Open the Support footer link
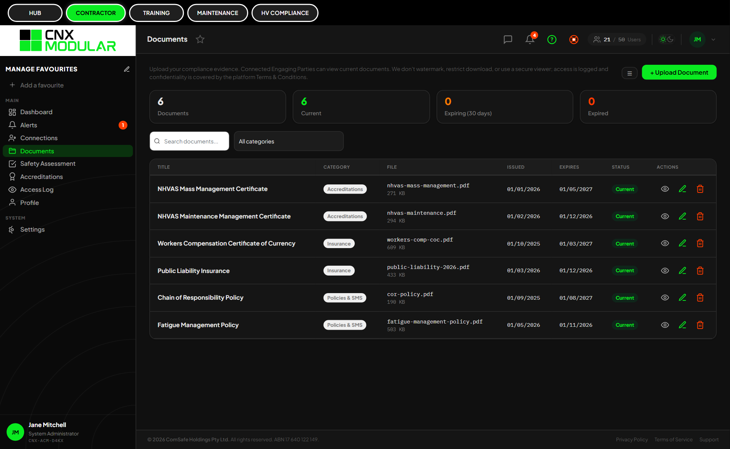The width and height of the screenshot is (730, 449). coord(709,439)
